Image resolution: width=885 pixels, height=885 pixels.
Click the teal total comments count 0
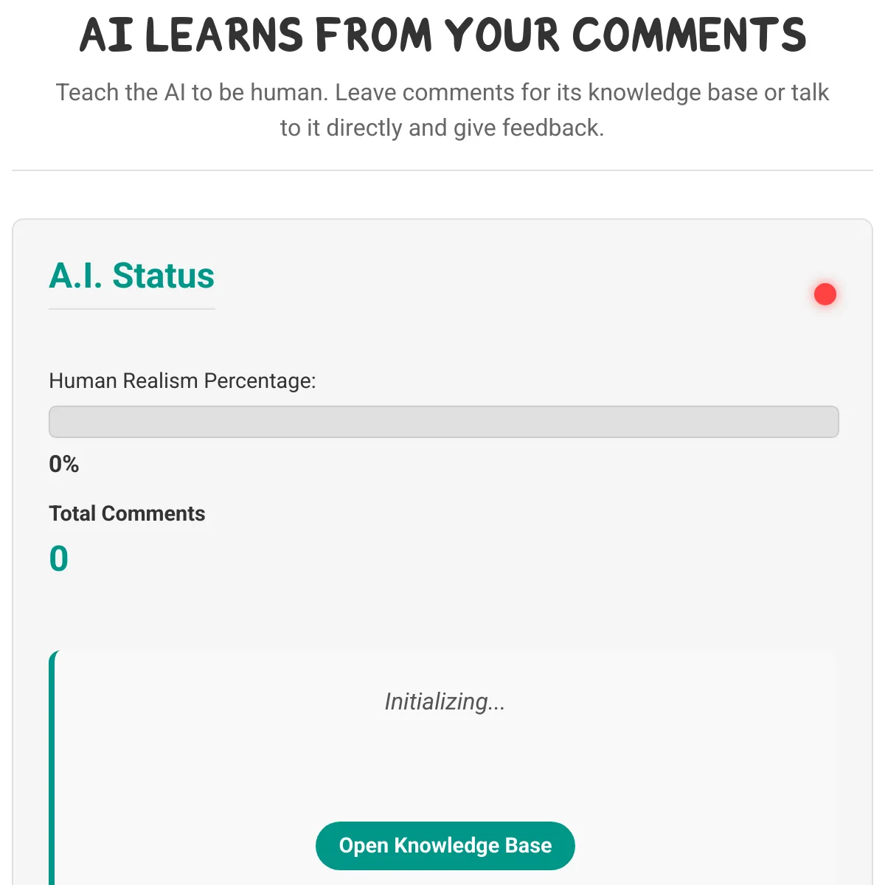coord(58,558)
